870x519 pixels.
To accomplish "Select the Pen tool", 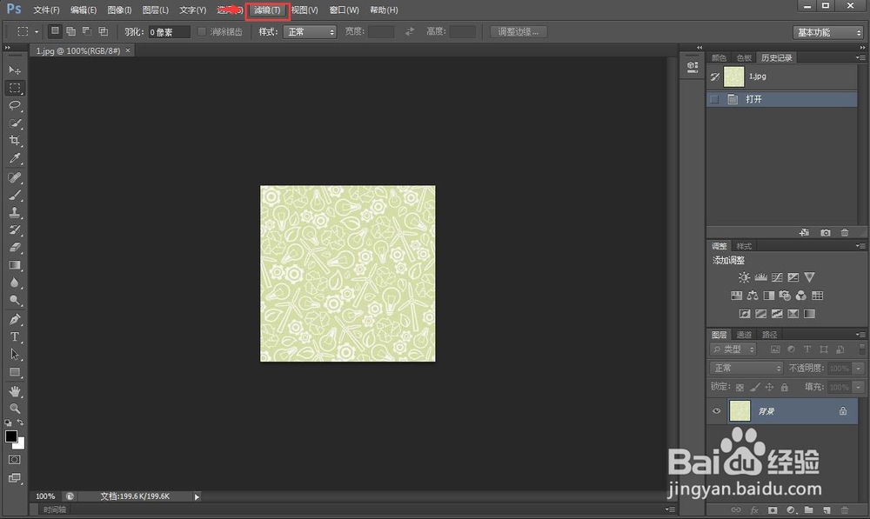I will coord(15,319).
